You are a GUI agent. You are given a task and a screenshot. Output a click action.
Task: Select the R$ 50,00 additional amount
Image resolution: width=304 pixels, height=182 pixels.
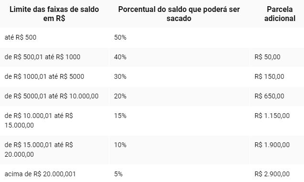tap(267, 57)
